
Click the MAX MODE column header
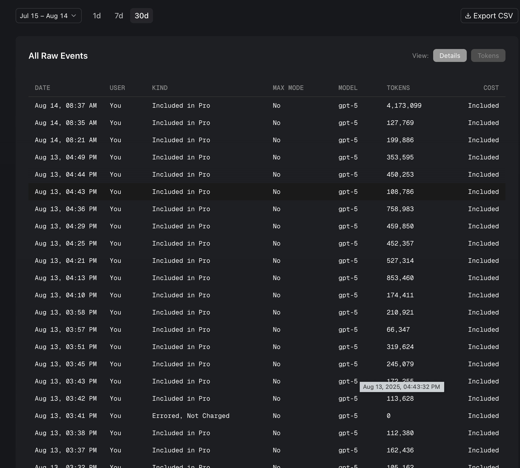(x=288, y=88)
